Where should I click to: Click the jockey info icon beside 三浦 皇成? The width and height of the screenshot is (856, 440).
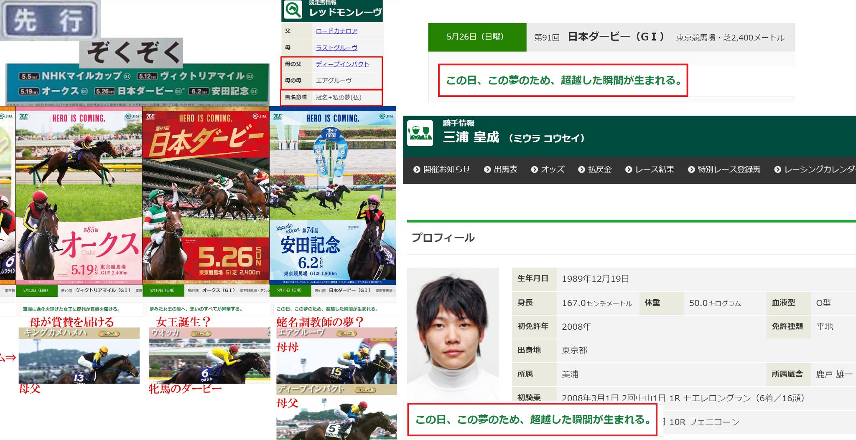[x=420, y=133]
